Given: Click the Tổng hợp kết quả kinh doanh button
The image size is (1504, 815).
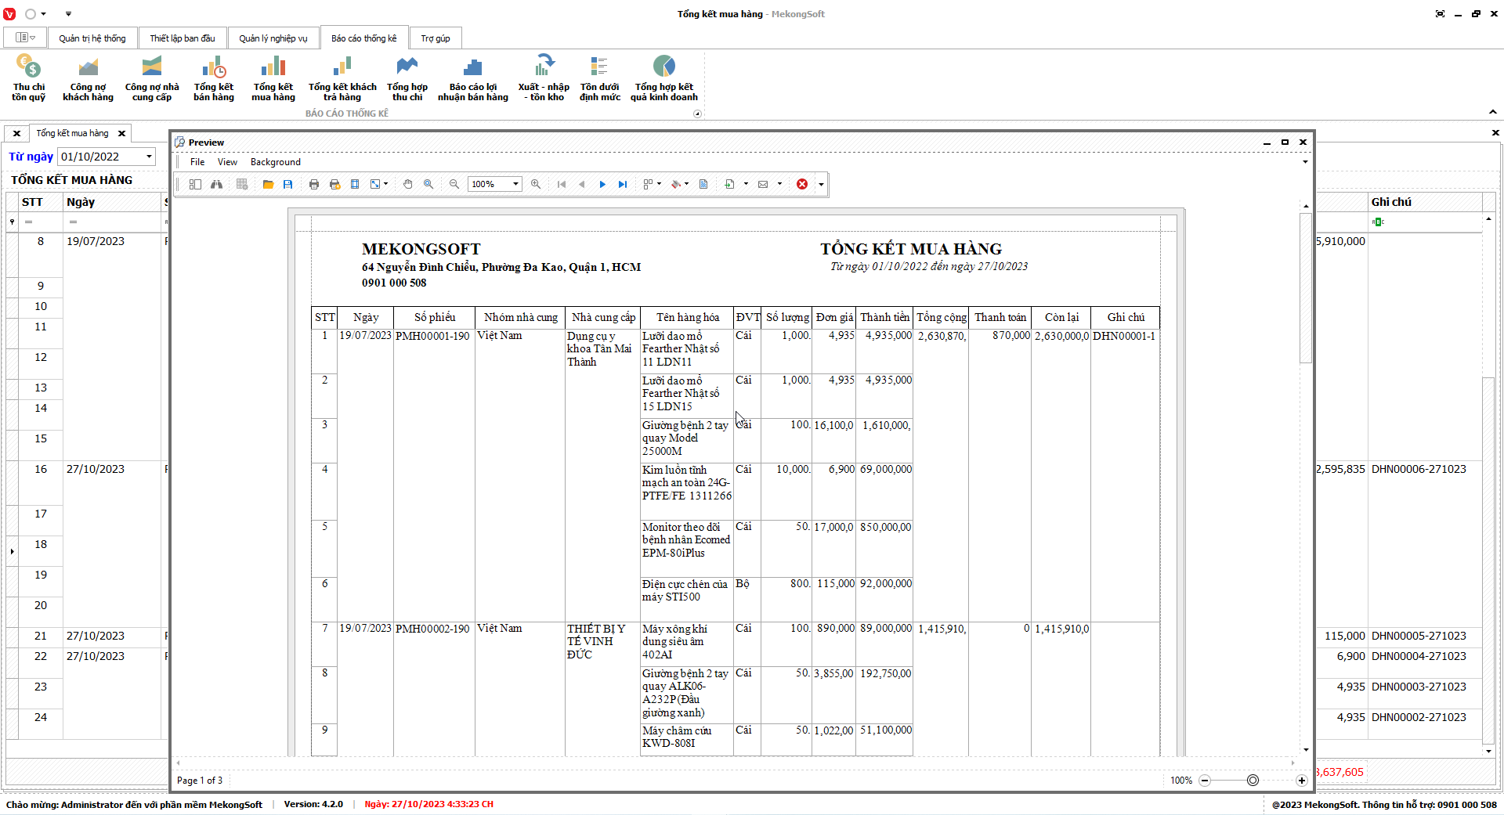Looking at the screenshot, I should pos(663,78).
